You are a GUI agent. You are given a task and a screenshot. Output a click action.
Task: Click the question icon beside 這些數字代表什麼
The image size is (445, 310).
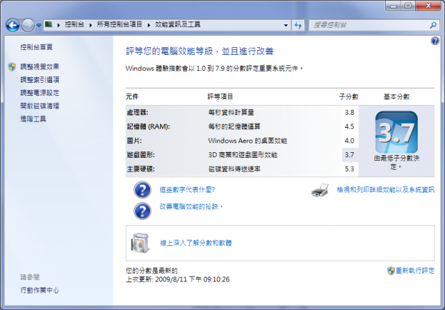click(143, 190)
